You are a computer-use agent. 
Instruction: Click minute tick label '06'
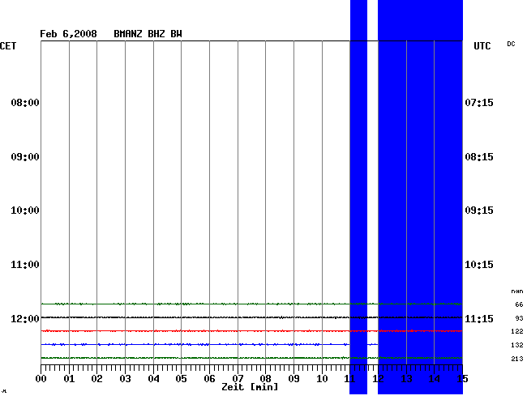coord(210,379)
